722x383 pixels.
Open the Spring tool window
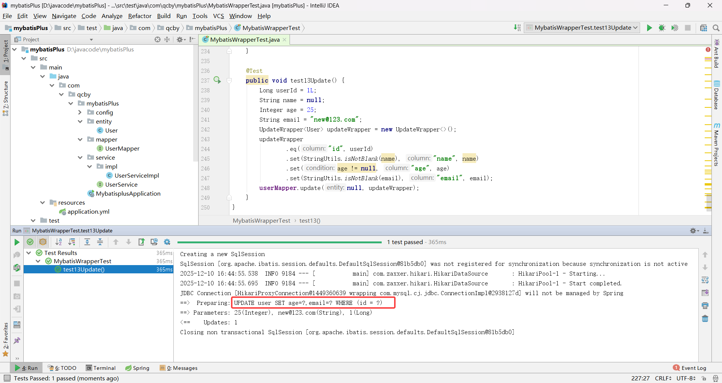pos(137,368)
